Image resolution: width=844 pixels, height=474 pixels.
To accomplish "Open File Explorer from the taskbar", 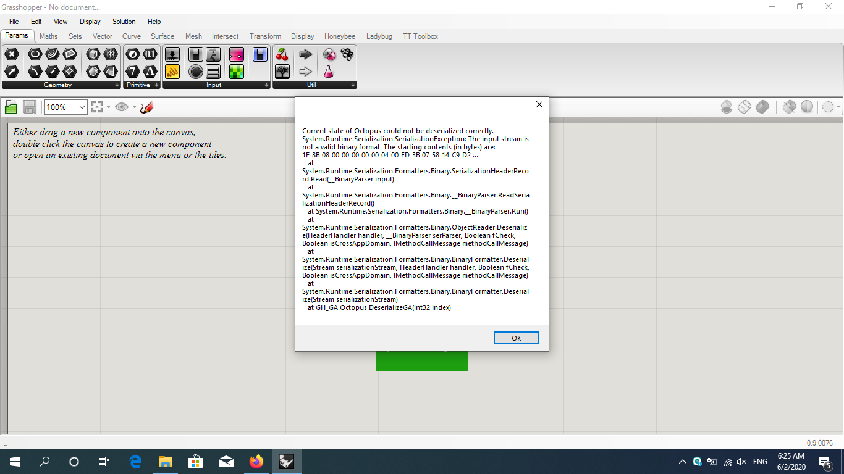I will tap(165, 461).
